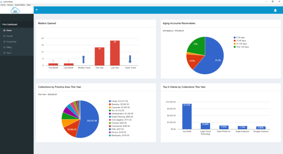Screen dimensions: 283x154
Task: Select the Billing sidebar item
Action: click(x=9, y=47)
